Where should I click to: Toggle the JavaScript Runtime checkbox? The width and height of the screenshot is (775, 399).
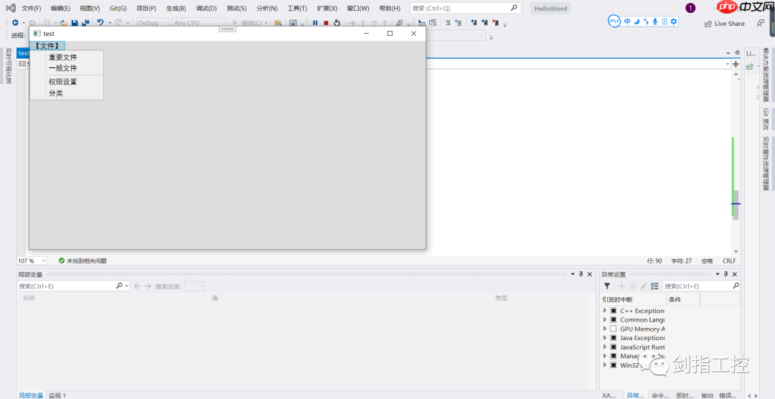coord(614,347)
